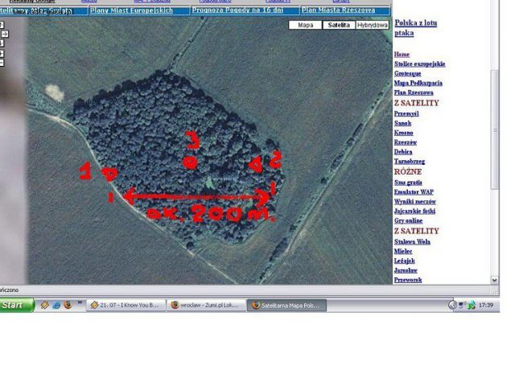The image size is (515, 386).
Task: Switch to I Know You B... Winamp taskbar button
Action: [x=126, y=306]
